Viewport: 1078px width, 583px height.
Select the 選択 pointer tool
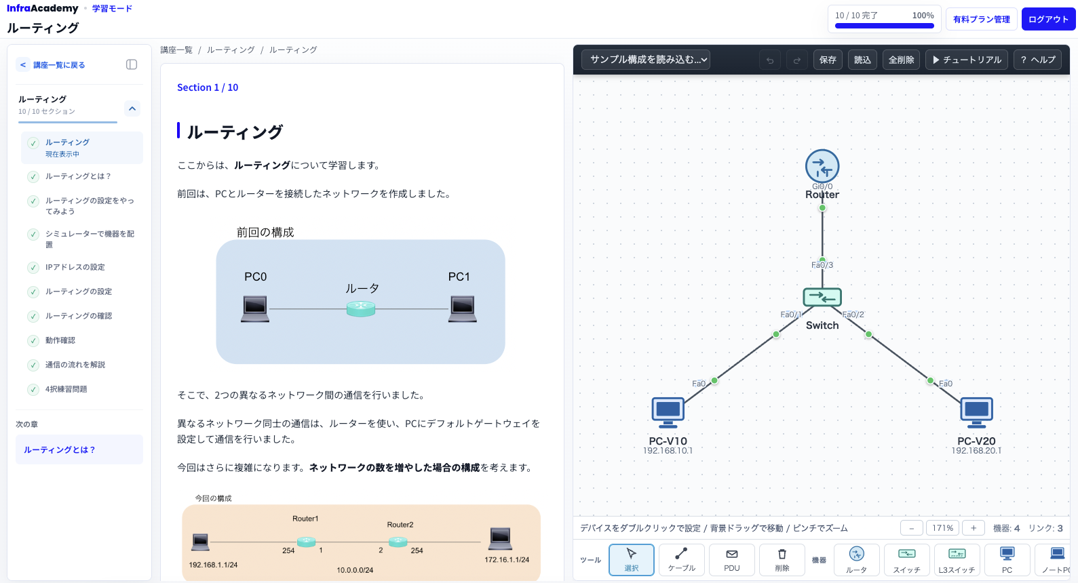[x=632, y=560]
